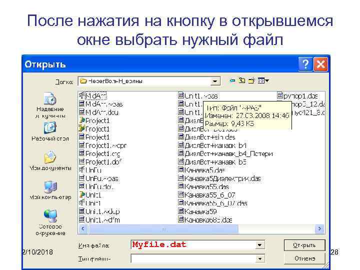Click the horizontal scrollbar right arrow
Viewport: 360px width, 270px height.
tap(319, 228)
